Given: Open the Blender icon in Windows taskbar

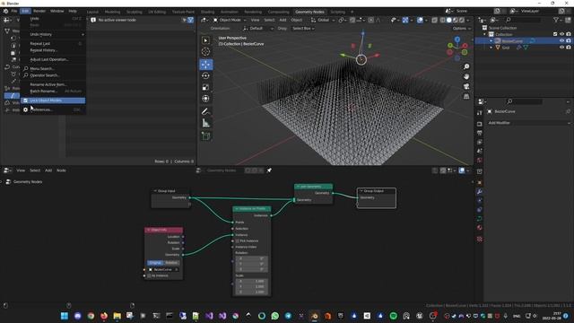Looking at the screenshot, I should (x=315, y=316).
